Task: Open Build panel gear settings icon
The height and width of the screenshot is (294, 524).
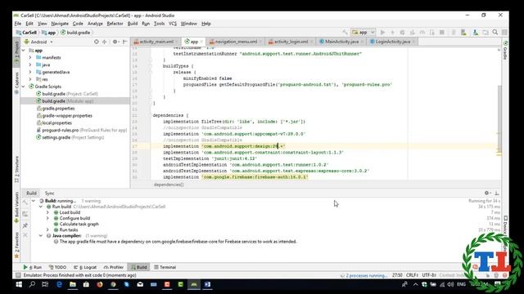Action: coord(487,193)
